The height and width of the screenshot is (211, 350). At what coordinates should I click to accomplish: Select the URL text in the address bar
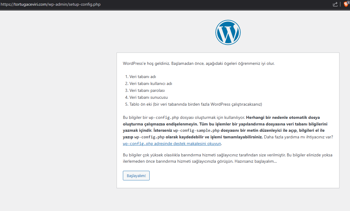pos(51,4)
